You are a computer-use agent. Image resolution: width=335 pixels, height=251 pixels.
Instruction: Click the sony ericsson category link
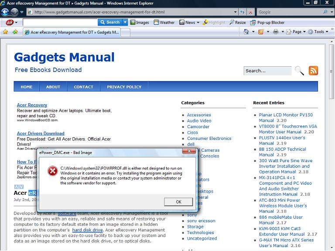(201, 220)
